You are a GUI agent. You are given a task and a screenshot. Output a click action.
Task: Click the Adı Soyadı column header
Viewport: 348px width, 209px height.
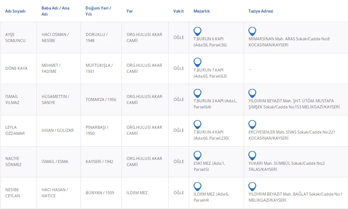click(15, 11)
